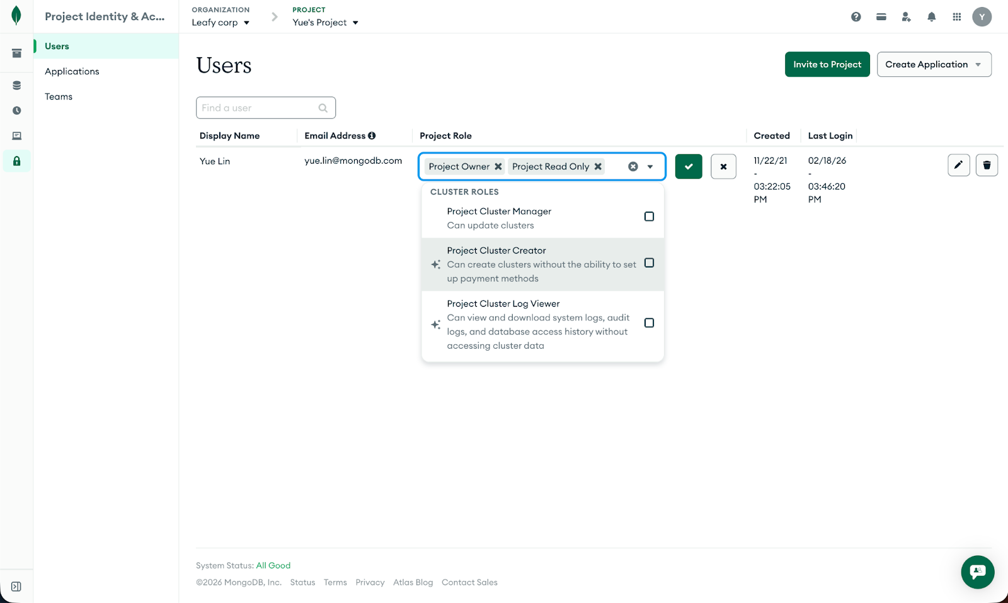Show the Email Address info icon
1008x603 pixels.
(x=372, y=135)
